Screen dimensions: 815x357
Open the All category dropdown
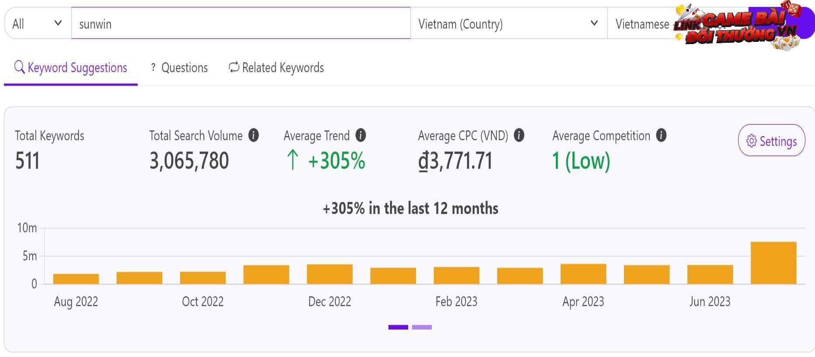38,23
